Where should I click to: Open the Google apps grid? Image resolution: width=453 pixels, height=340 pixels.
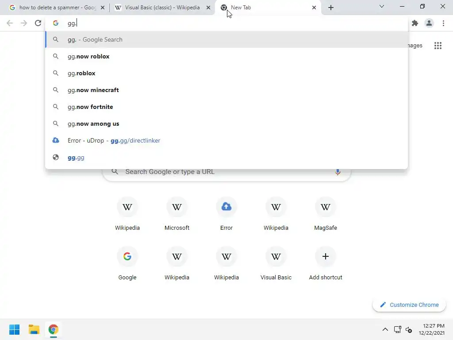pos(438,46)
